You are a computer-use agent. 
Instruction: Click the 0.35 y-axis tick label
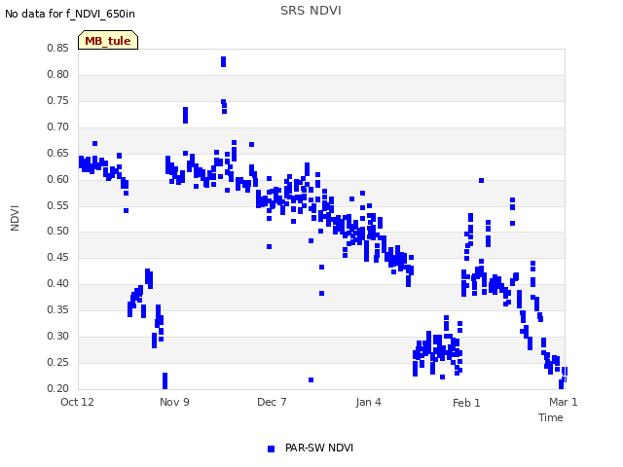58,309
